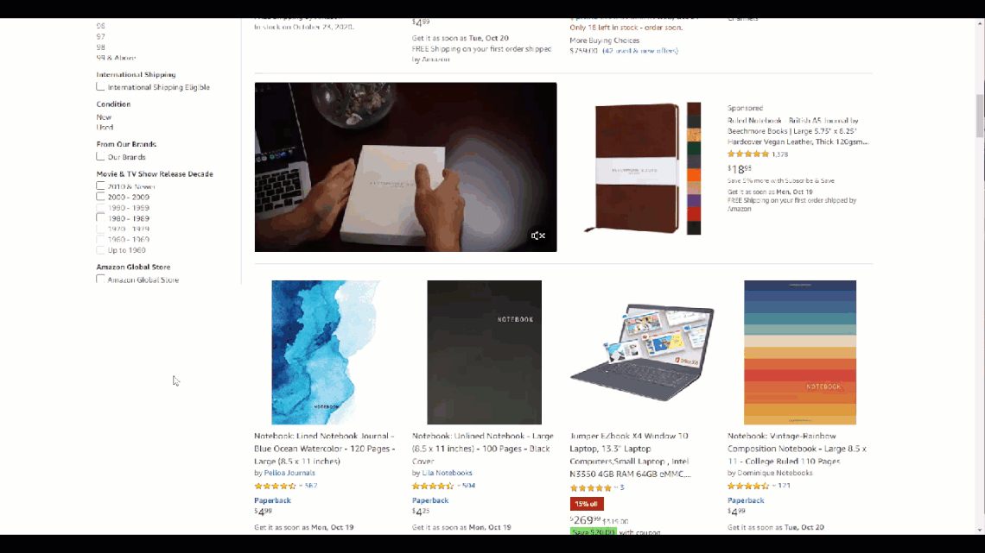Click star rating of Vintage-Rainbow notebook

click(x=747, y=486)
